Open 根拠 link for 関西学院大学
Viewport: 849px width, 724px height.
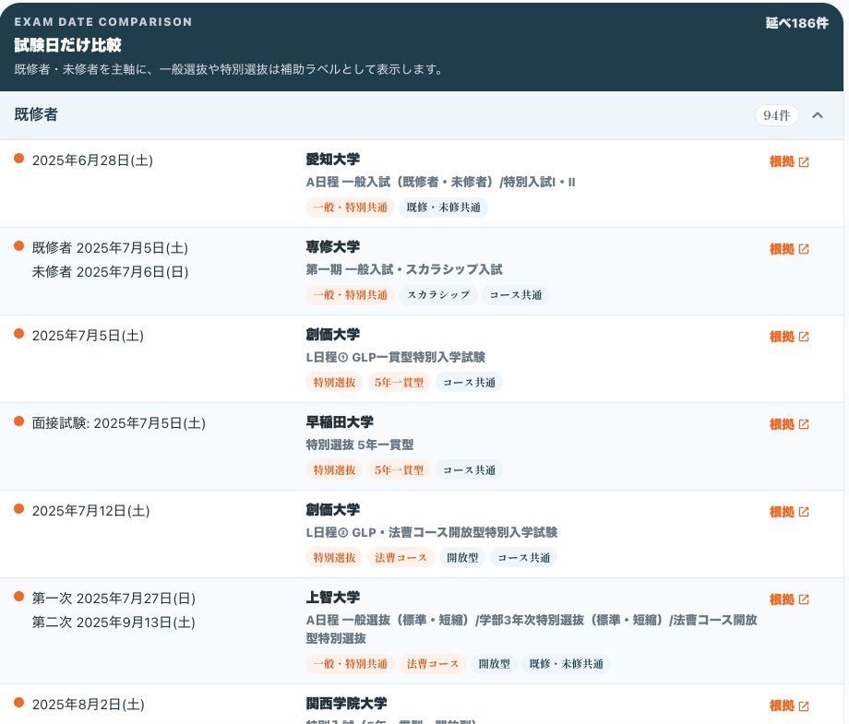[x=789, y=706]
